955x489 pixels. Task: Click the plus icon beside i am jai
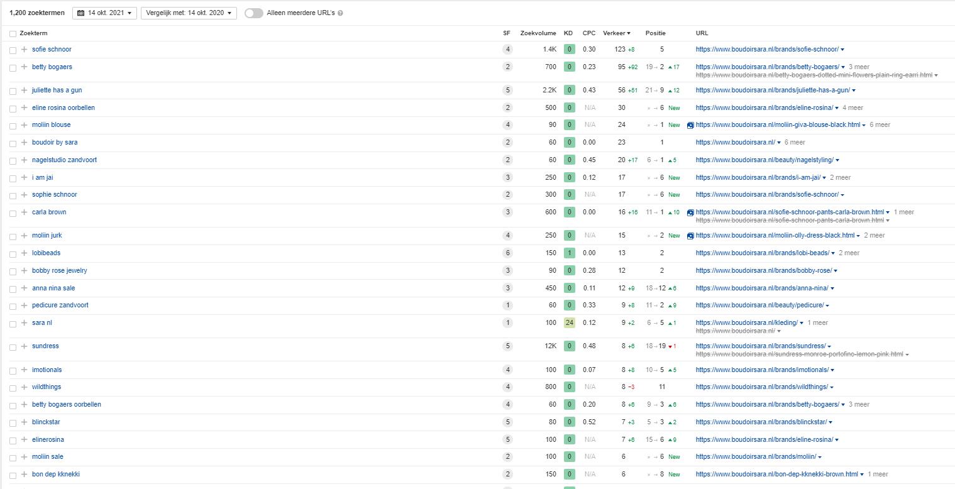point(24,177)
